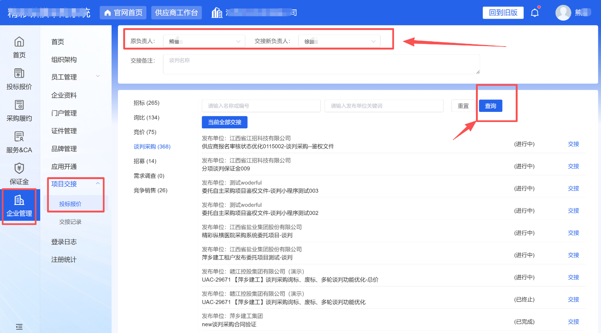Click the 回到旧版 button
Image resolution: width=601 pixels, height=333 pixels.
(x=503, y=13)
